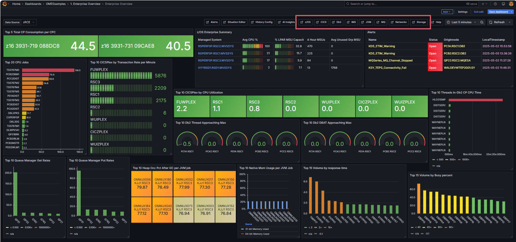
Task: Zoom out the time range with magnifier icon
Action: pos(482,22)
